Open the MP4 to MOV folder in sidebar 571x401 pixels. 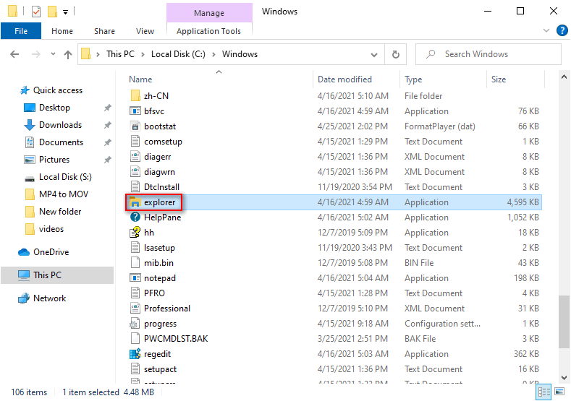[x=64, y=194]
